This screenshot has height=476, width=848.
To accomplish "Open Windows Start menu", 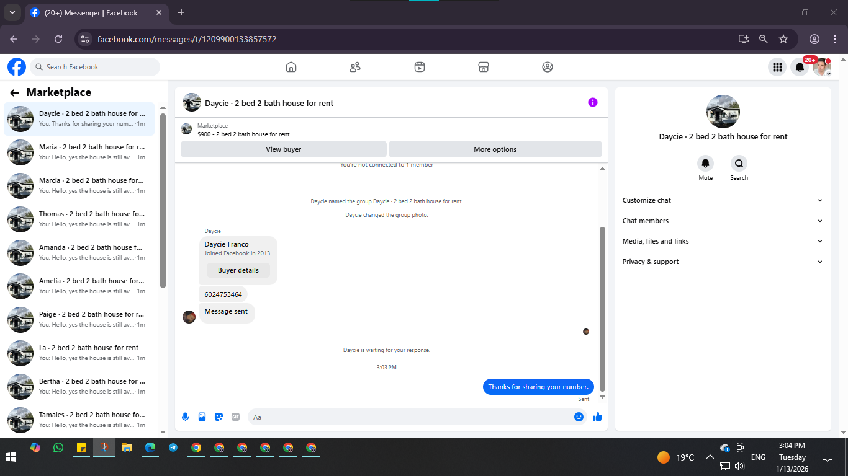I will (11, 457).
